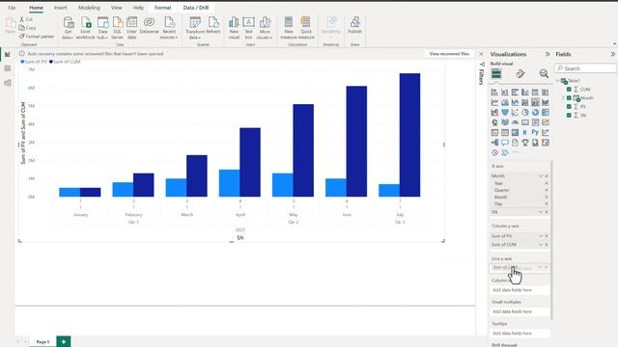Uncheck the CUM field checkbox
This screenshot has width=618, height=347.
569,90
